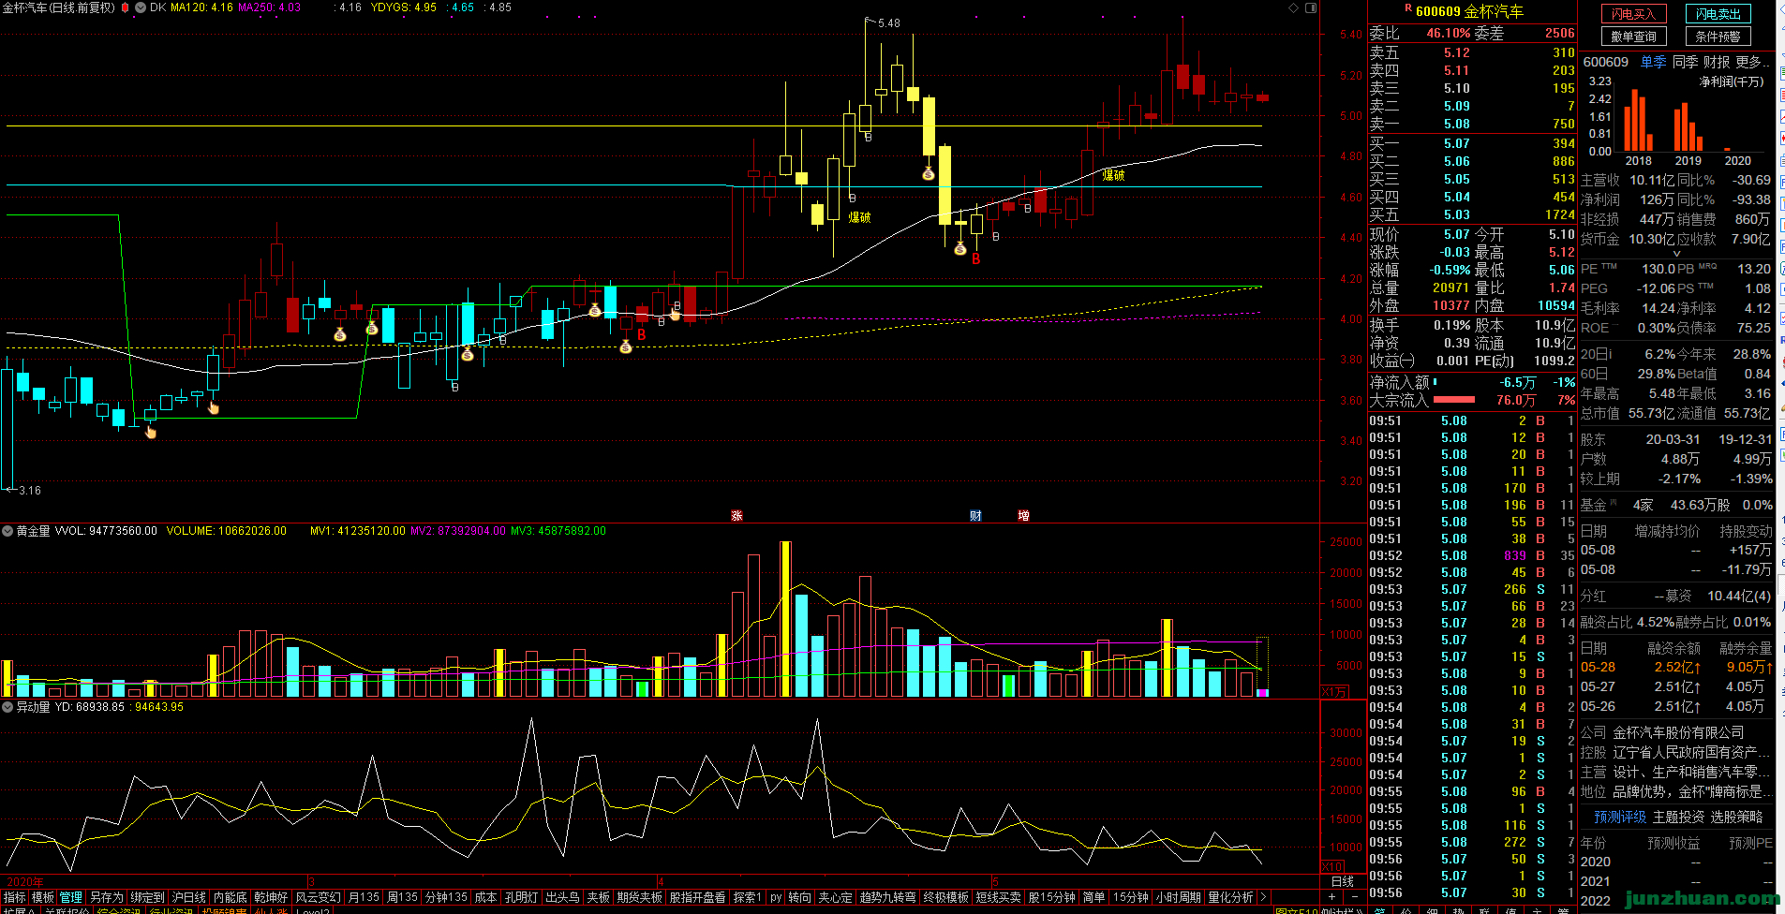The height and width of the screenshot is (914, 1785).
Task: Click the 买五 5.03 order book row
Action: pyautogui.click(x=1472, y=214)
